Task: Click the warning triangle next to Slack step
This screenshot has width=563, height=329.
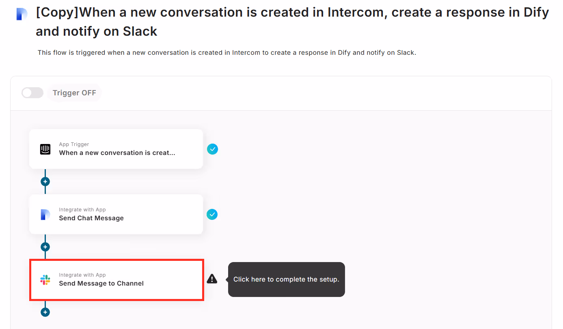Action: [x=212, y=279]
